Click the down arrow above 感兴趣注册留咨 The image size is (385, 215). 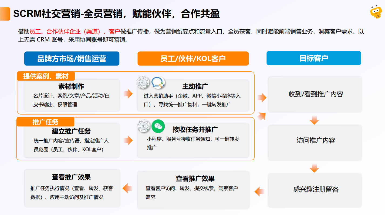(314, 168)
